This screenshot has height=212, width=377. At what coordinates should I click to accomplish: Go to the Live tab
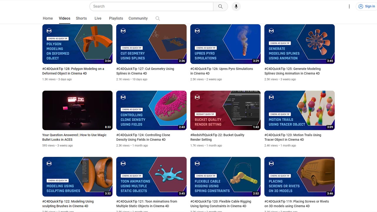pos(98,18)
